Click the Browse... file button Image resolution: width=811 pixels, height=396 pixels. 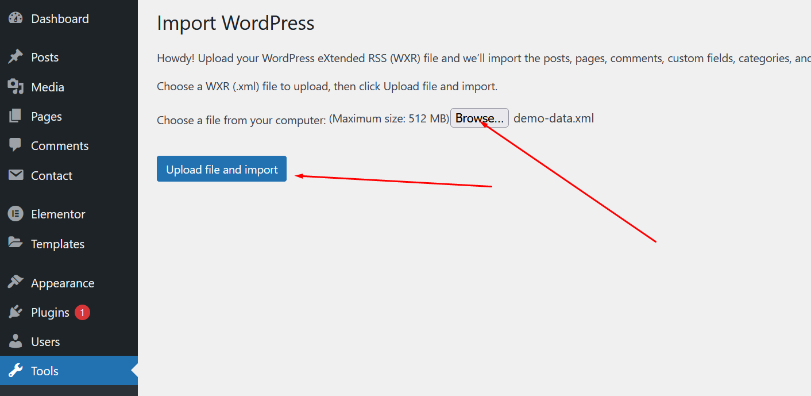(x=480, y=118)
